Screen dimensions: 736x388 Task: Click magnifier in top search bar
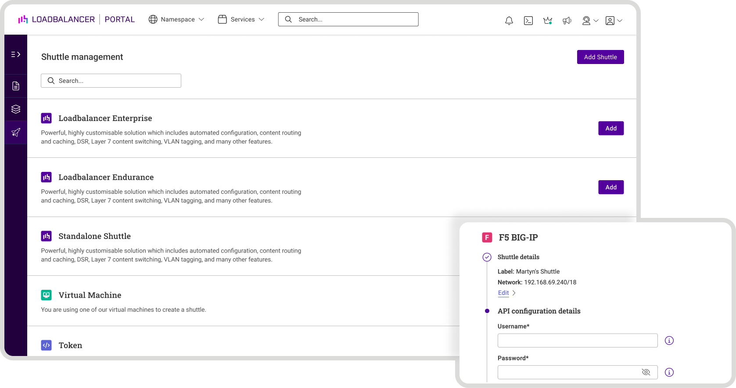(x=288, y=19)
